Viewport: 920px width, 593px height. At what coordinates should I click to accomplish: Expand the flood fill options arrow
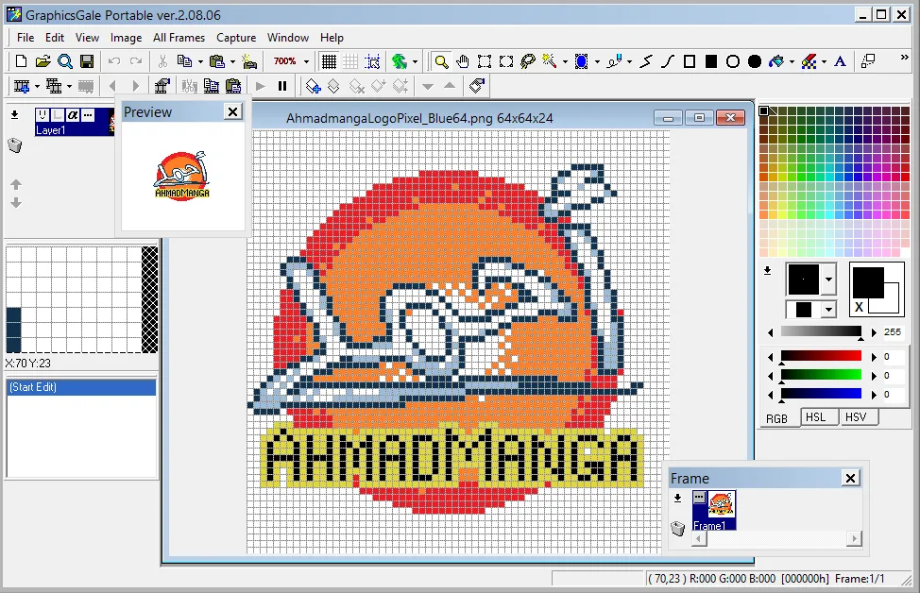pos(792,61)
